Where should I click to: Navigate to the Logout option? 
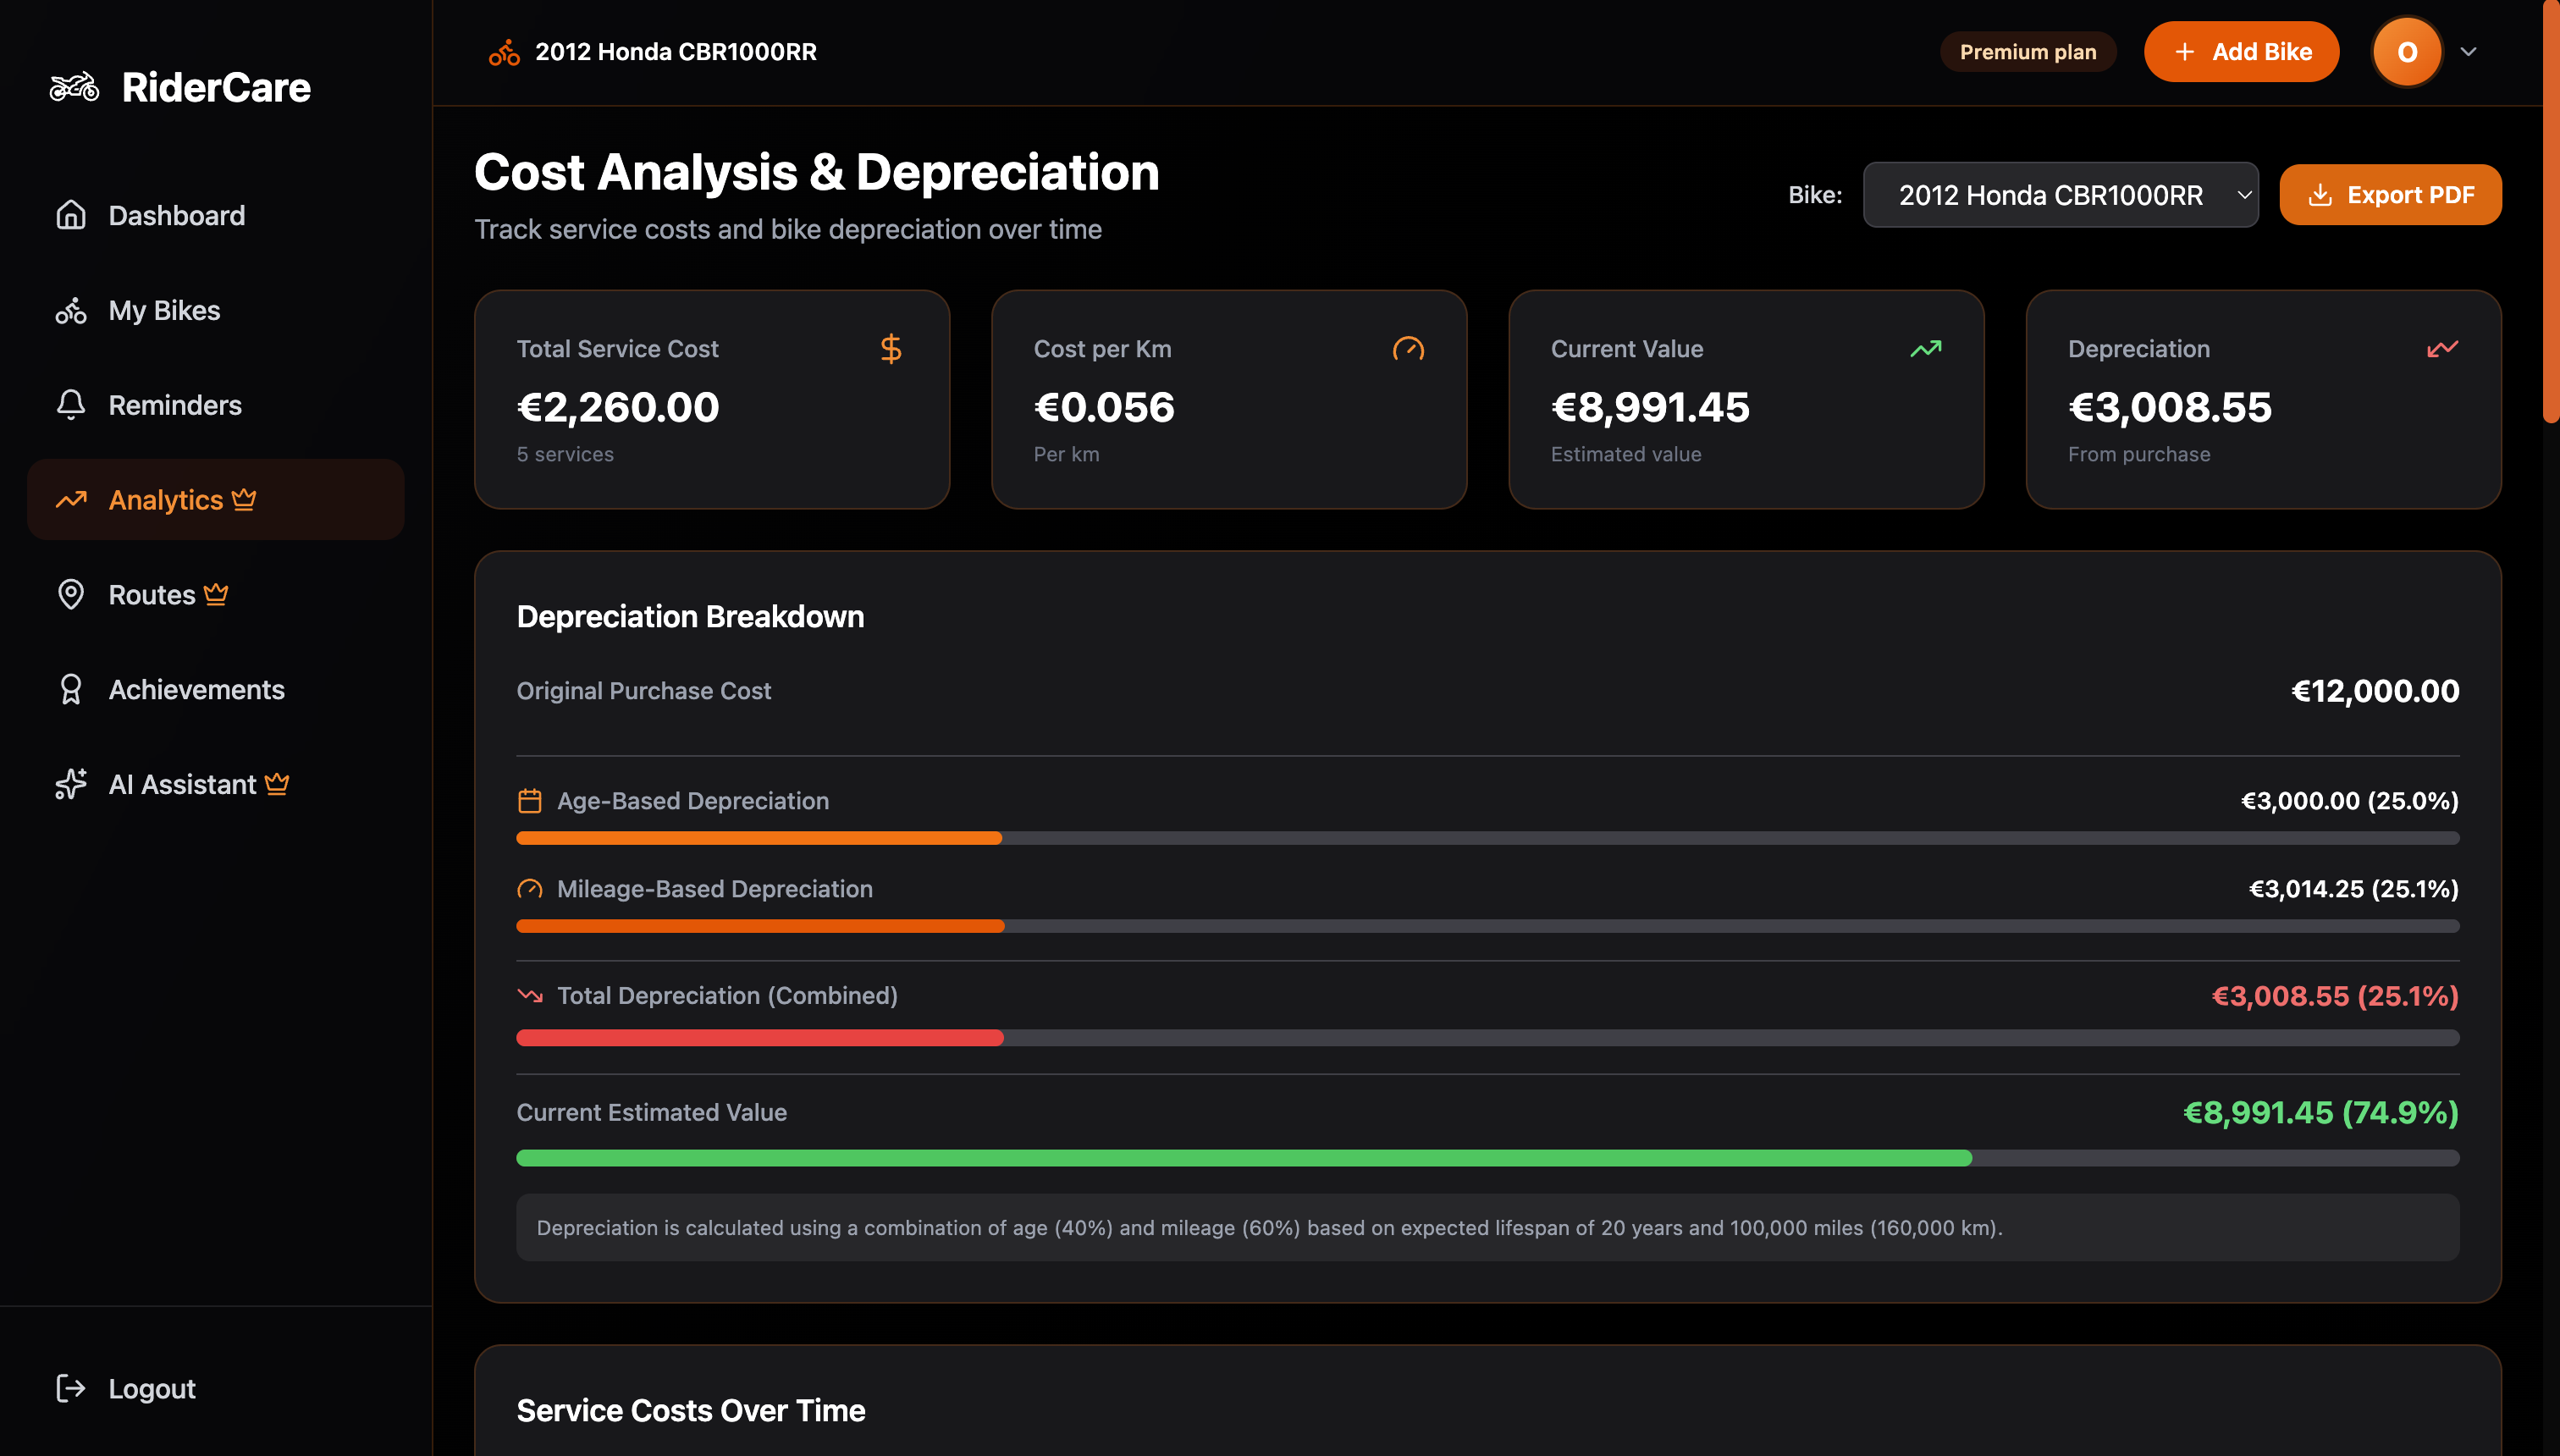tap(151, 1388)
